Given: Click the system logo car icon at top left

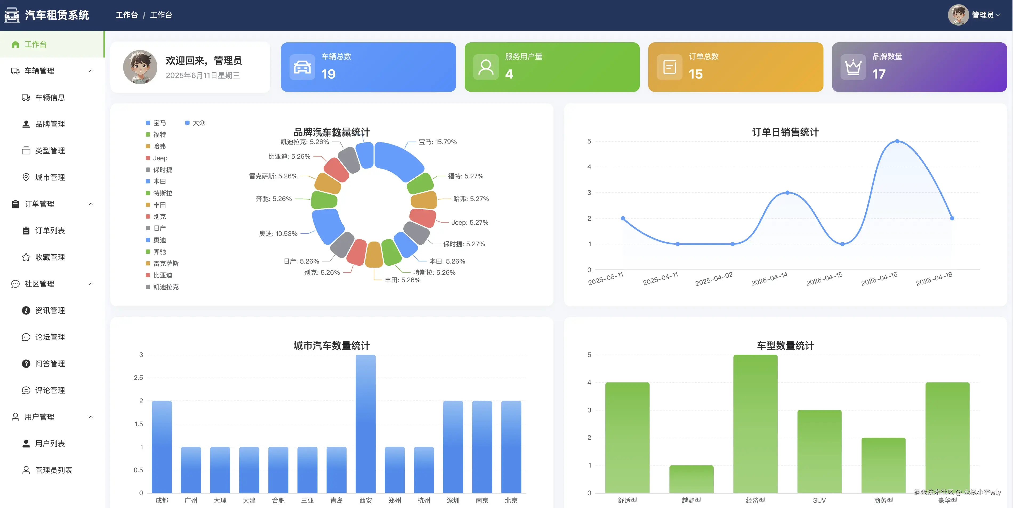Looking at the screenshot, I should click(x=12, y=15).
